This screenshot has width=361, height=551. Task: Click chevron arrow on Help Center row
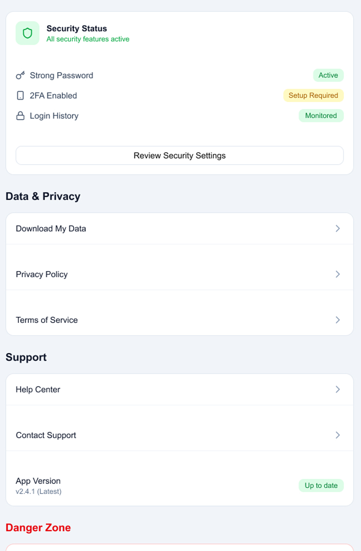pyautogui.click(x=338, y=389)
